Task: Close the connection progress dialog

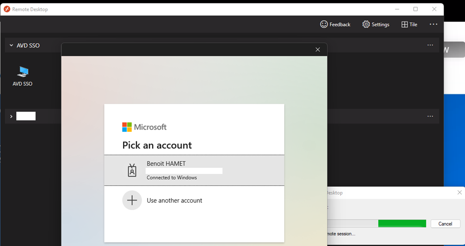Action: (x=459, y=193)
